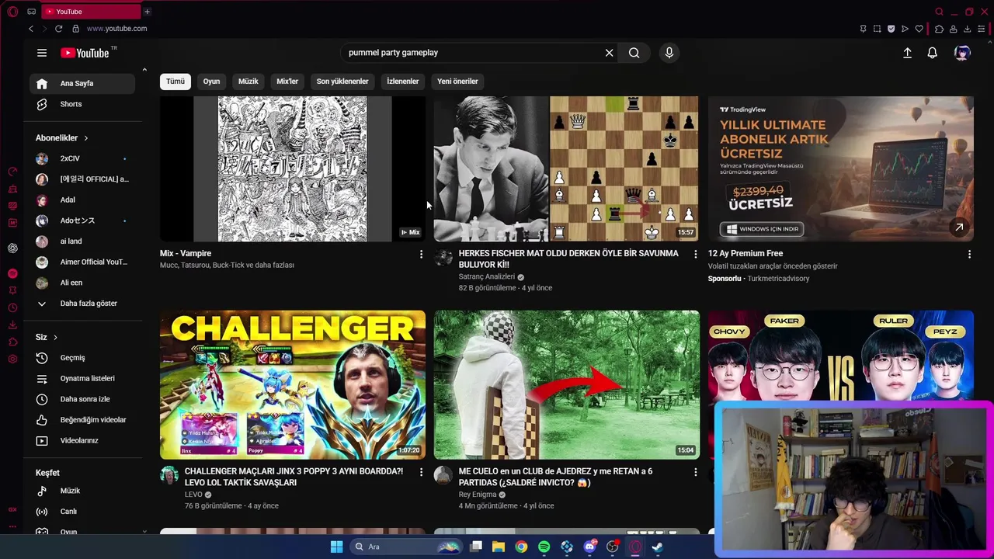Viewport: 994px width, 559px height.
Task: Open Discord from the taskbar
Action: pos(589,547)
